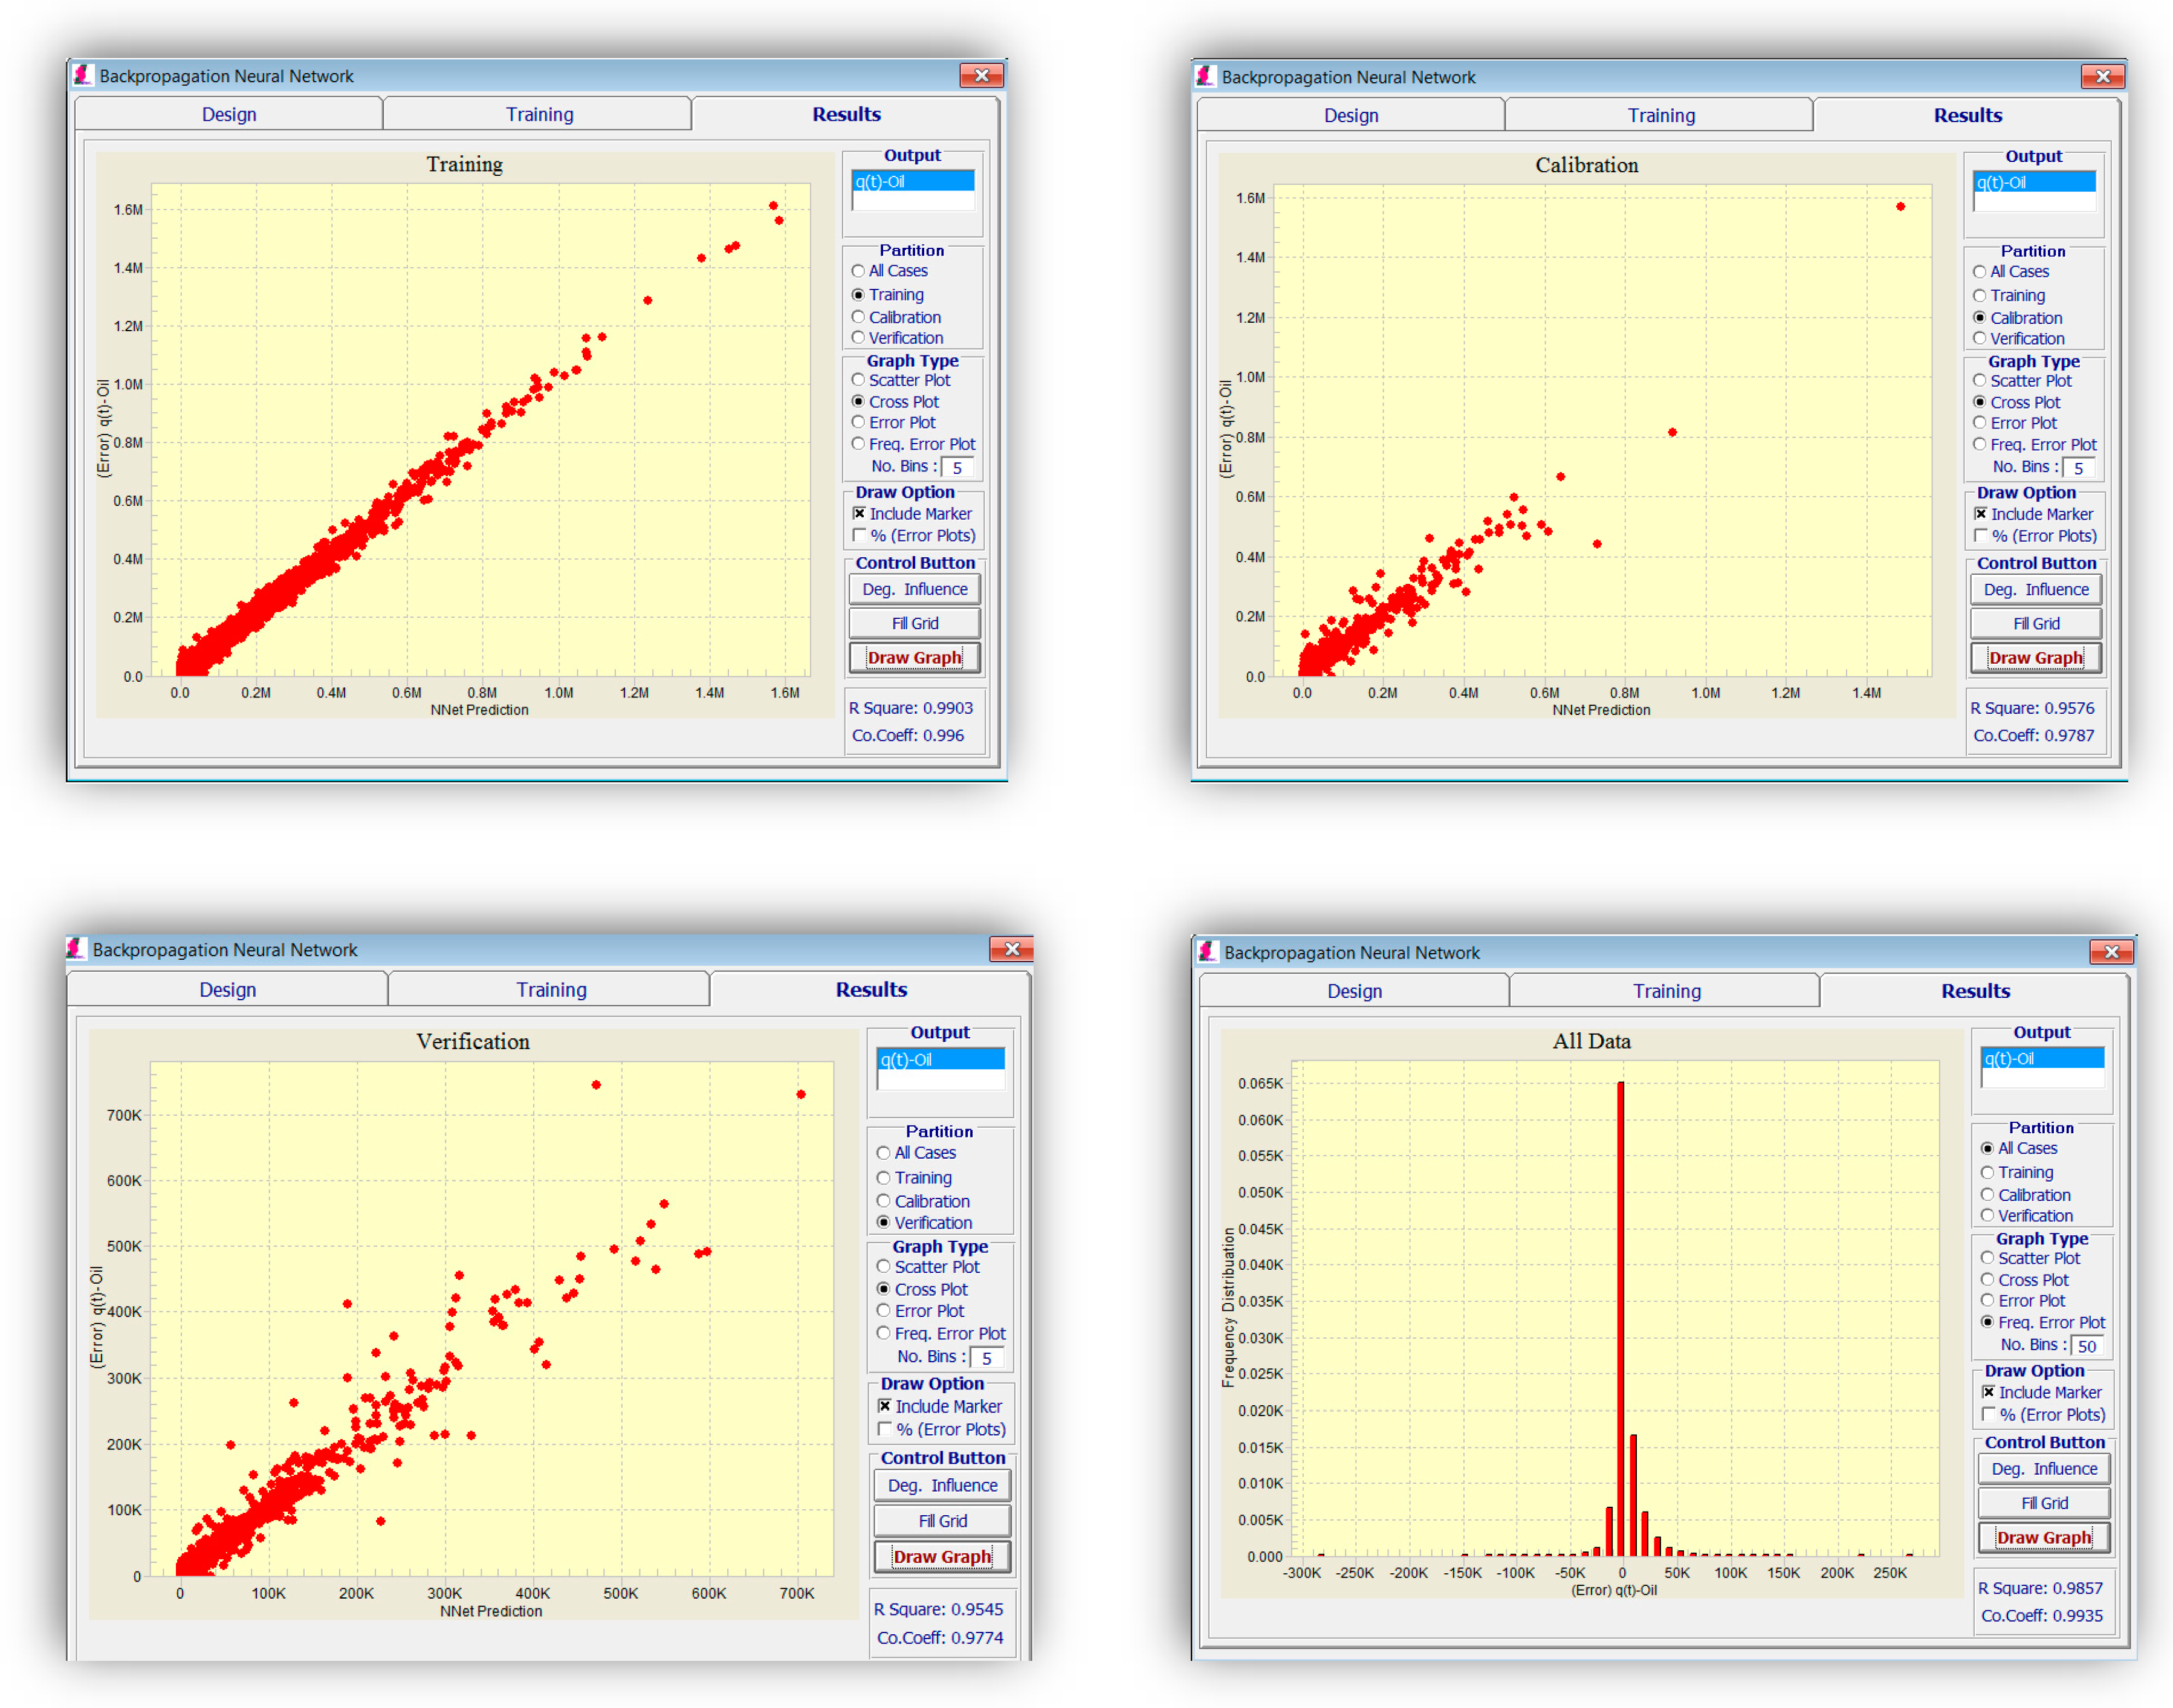The image size is (2173, 1708).
Task: Select Scatter Plot graph type in the Training window
Action: click(901, 380)
